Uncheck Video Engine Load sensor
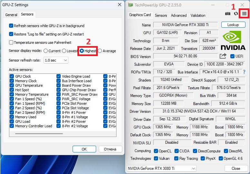This screenshot has height=174, width=250. tap(58, 76)
